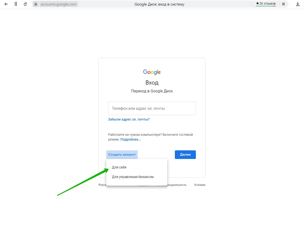
Task: Click the blue Далее button
Action: tap(185, 154)
